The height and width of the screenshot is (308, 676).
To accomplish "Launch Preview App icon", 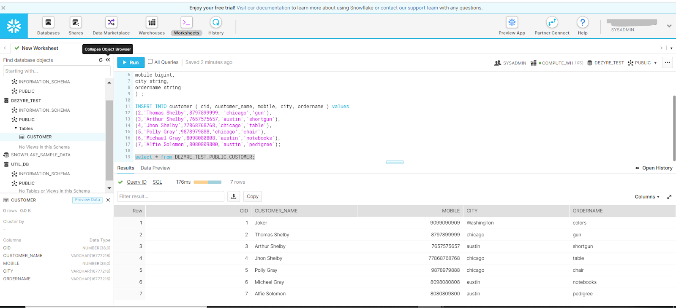I will pos(512,23).
